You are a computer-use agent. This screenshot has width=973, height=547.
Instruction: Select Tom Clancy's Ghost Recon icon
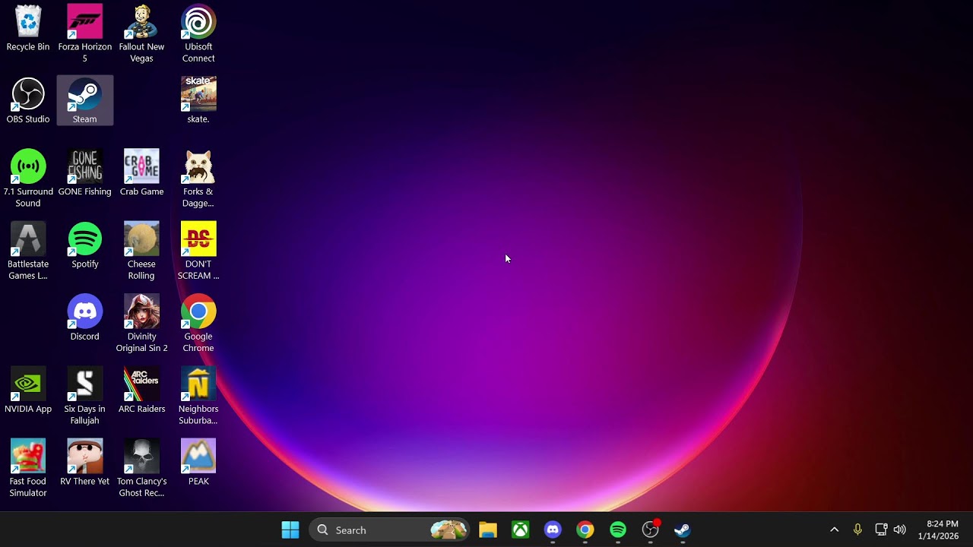point(141,468)
